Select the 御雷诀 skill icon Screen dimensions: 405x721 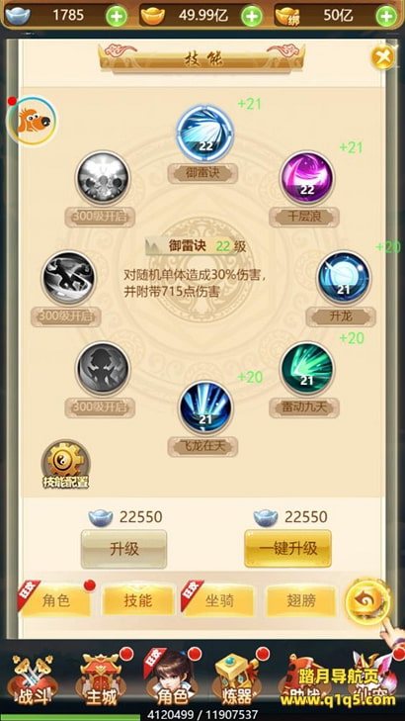(204, 134)
